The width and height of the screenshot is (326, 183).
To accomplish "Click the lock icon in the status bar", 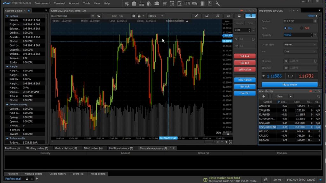I will pyautogui.click(x=266, y=180).
